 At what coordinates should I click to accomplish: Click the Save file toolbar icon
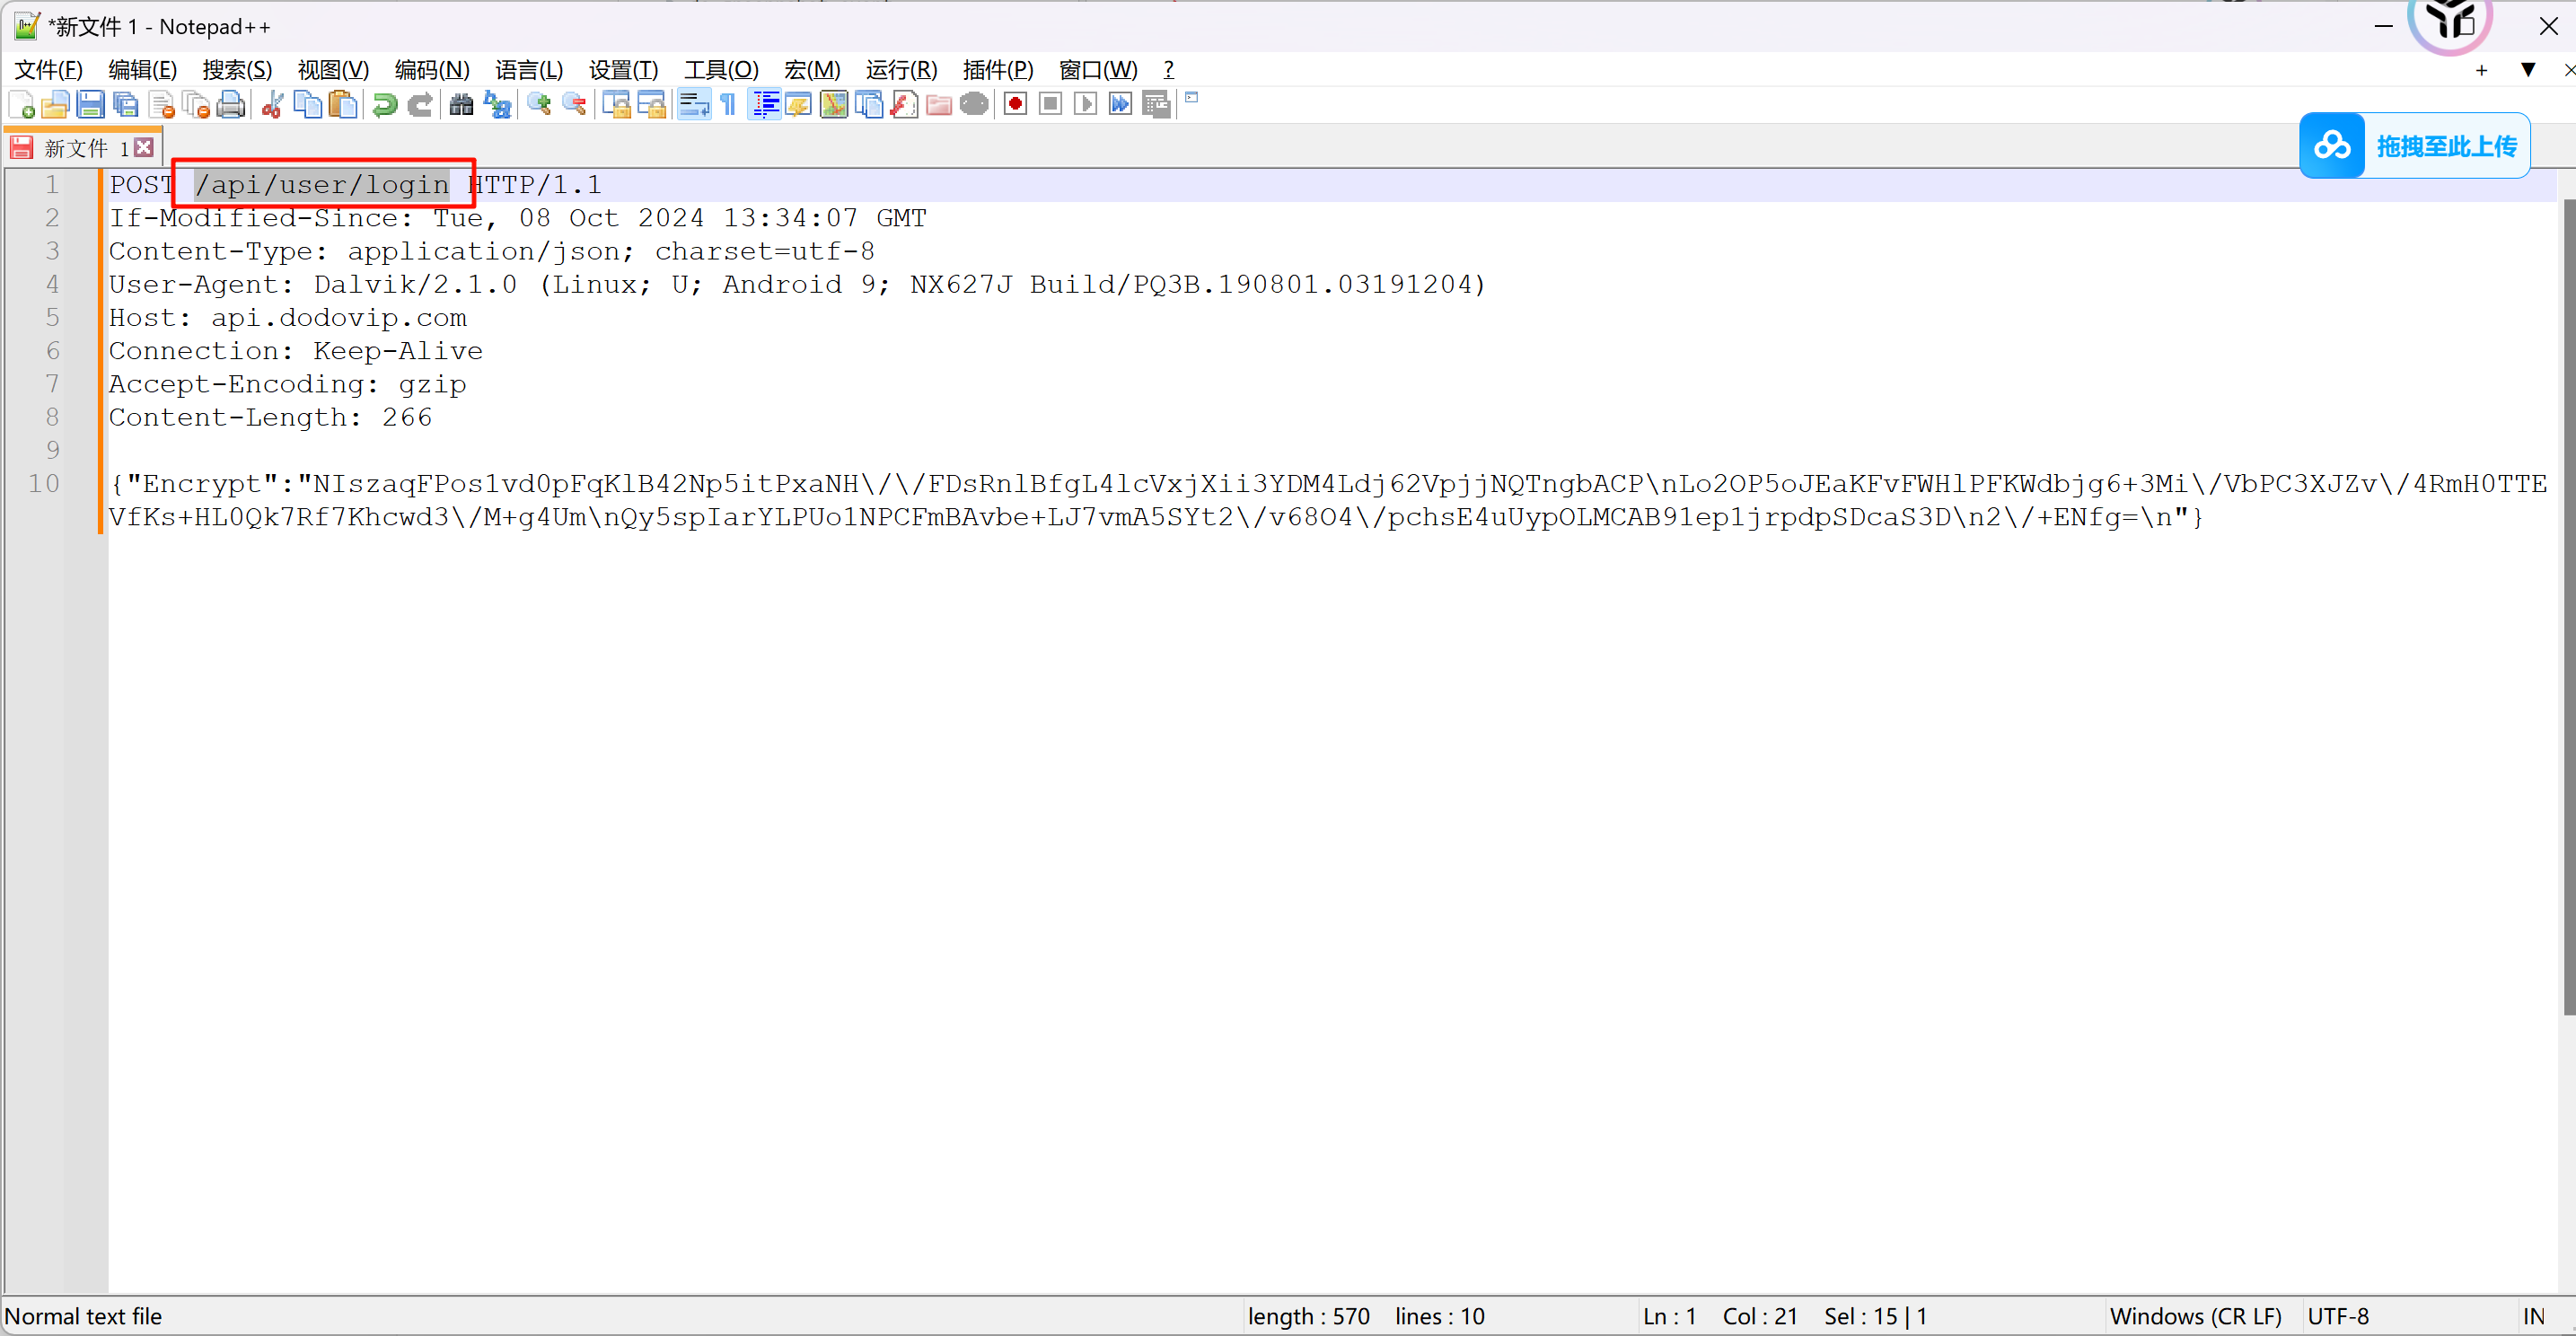point(90,105)
